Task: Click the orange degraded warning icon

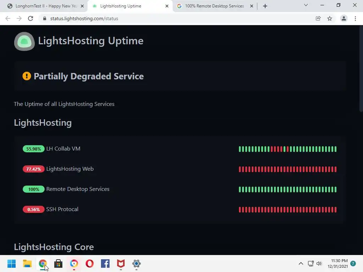Action: tap(27, 76)
